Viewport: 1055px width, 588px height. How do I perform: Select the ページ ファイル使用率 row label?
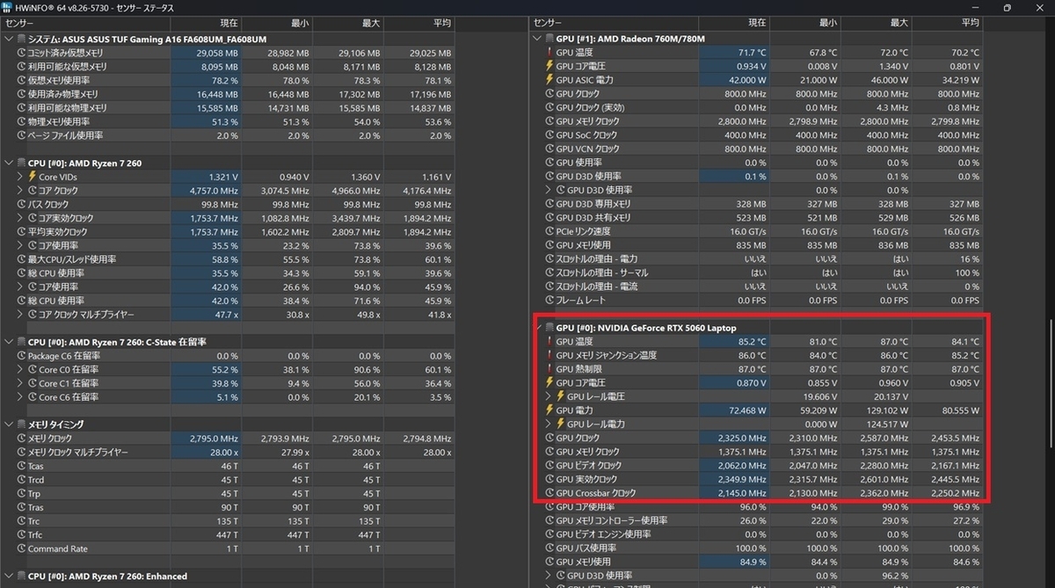point(66,135)
